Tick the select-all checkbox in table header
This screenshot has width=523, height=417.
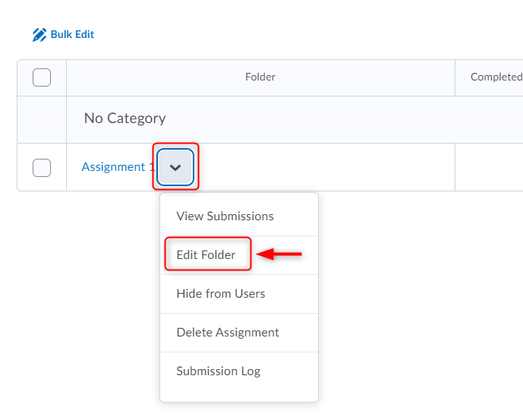(x=42, y=77)
